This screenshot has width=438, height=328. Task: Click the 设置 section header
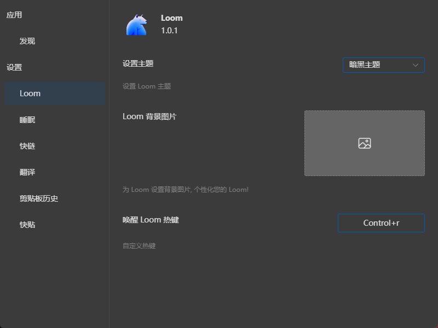[x=16, y=67]
